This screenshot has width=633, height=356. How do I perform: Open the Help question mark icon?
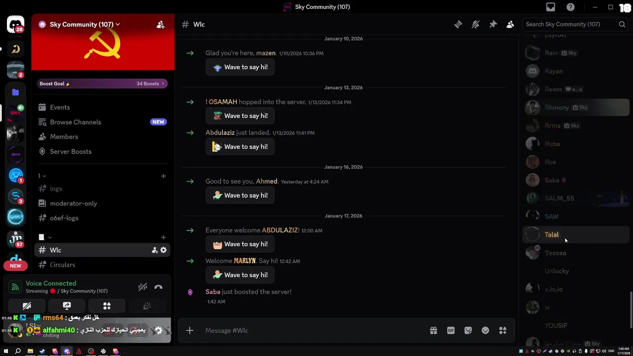[571, 7]
